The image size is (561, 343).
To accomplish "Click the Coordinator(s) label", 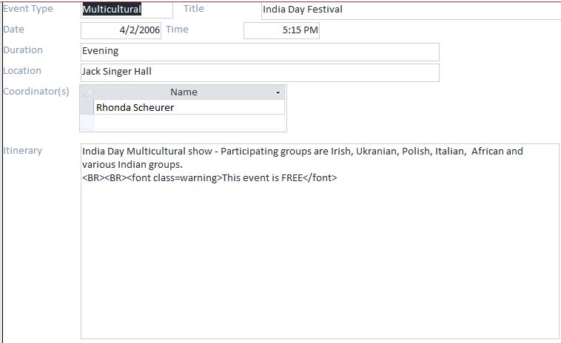I will [36, 92].
